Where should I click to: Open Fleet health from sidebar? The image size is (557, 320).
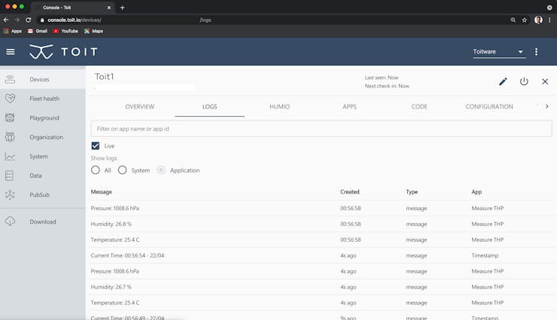44,99
